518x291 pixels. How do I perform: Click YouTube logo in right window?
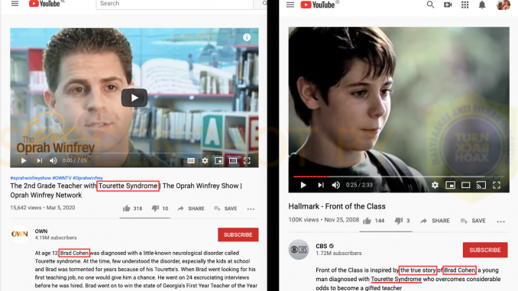317,5
